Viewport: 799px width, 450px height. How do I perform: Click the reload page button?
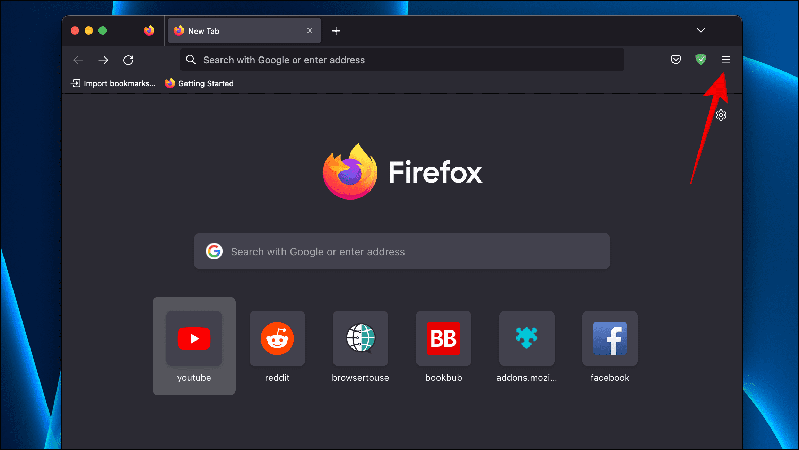click(128, 60)
